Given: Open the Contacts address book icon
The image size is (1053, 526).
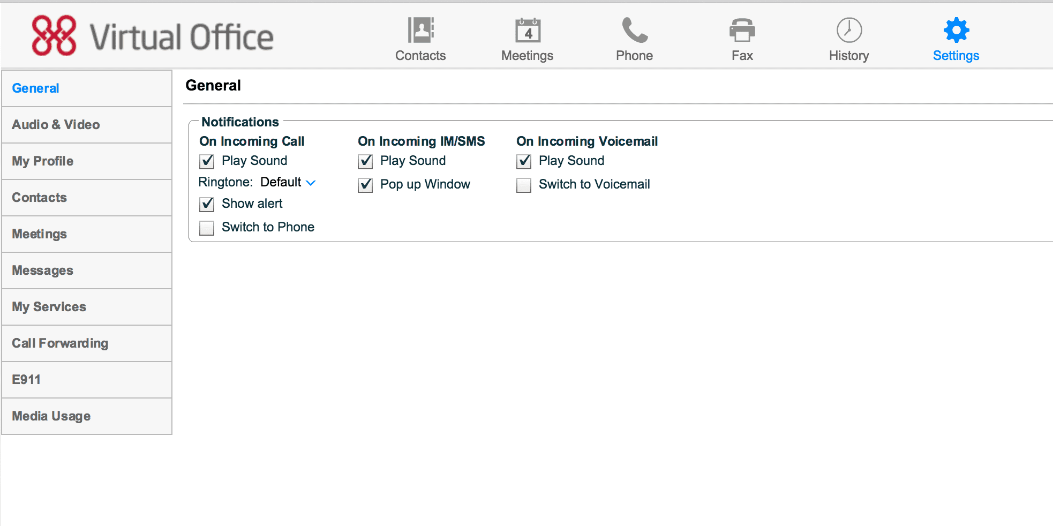Looking at the screenshot, I should point(420,30).
